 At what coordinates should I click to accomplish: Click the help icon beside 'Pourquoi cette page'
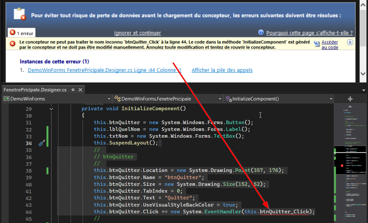[261, 32]
